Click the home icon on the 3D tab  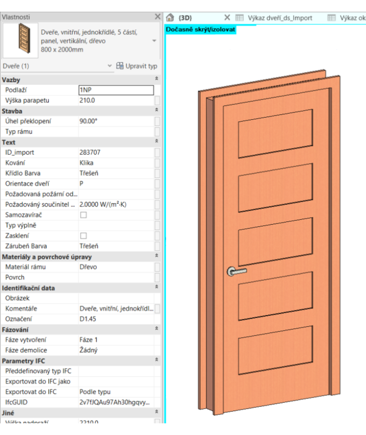click(171, 18)
